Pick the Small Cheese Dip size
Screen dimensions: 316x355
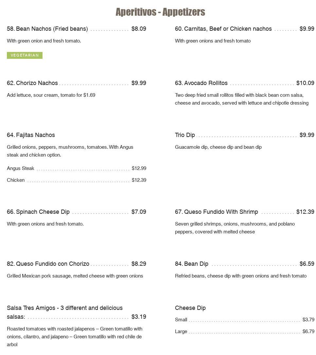[x=181, y=320]
